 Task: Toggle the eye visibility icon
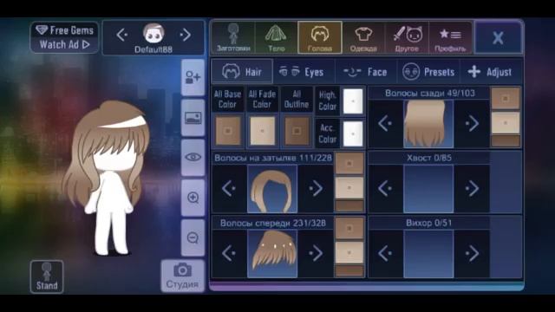tap(193, 158)
